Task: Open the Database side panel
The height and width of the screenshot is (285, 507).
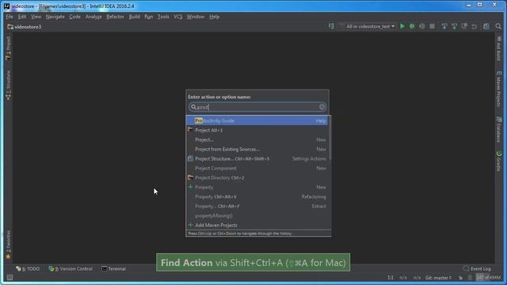Action: tap(498, 129)
